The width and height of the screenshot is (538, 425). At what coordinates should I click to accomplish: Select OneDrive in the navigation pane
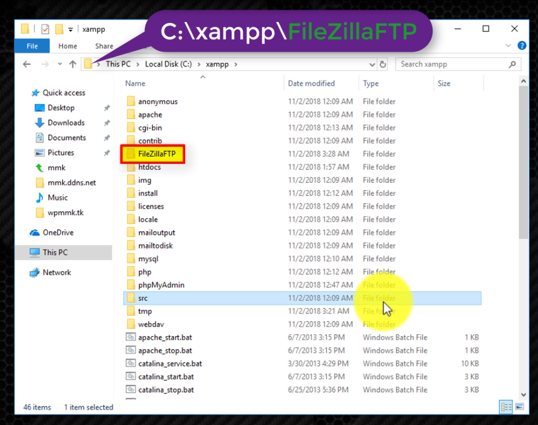(58, 232)
